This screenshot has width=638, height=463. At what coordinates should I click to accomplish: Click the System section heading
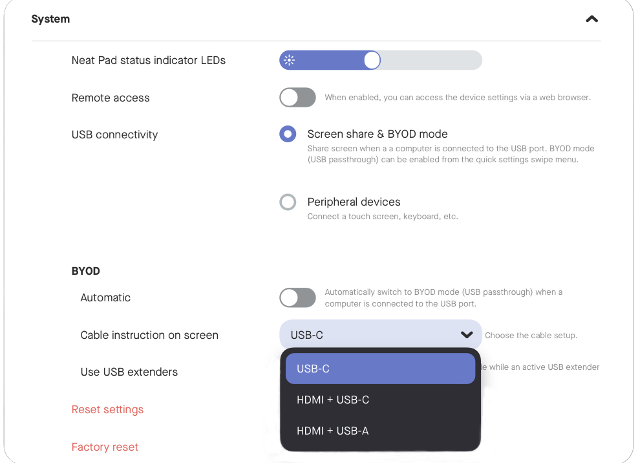(50, 19)
